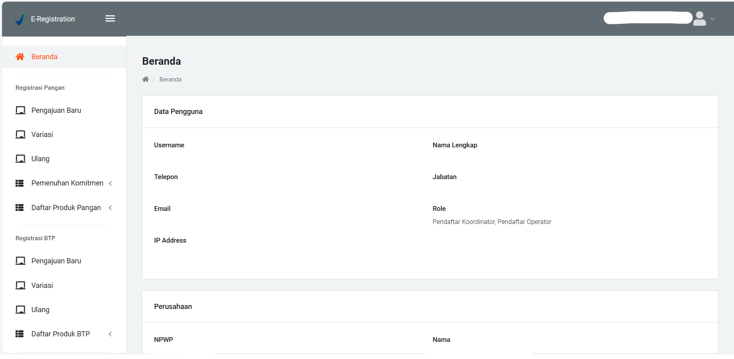Toggle the hamburger sidebar menu
Screen dimensions: 734x359
[110, 19]
